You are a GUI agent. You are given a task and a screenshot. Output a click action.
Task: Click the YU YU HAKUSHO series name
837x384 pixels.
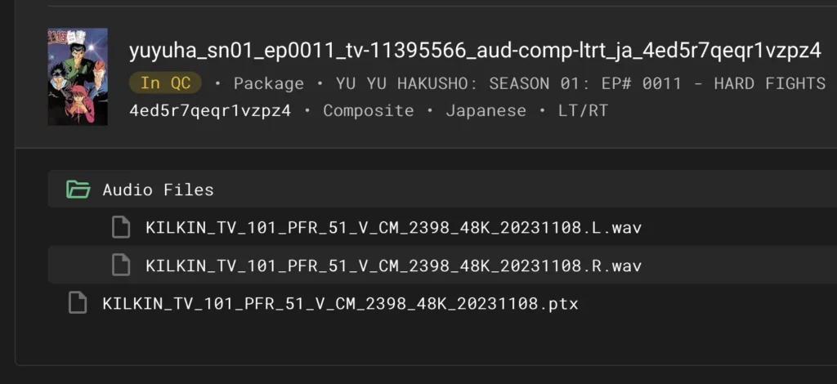click(409, 83)
